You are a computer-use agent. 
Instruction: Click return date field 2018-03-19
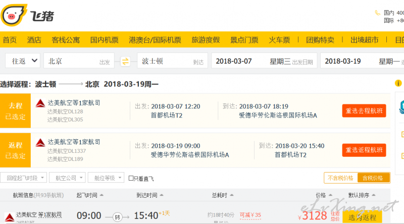(362, 61)
